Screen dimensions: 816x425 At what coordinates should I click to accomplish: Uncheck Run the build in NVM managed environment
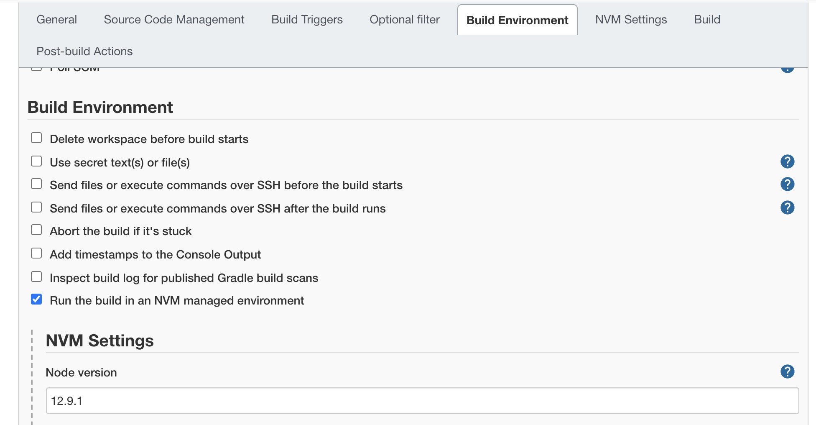click(36, 300)
